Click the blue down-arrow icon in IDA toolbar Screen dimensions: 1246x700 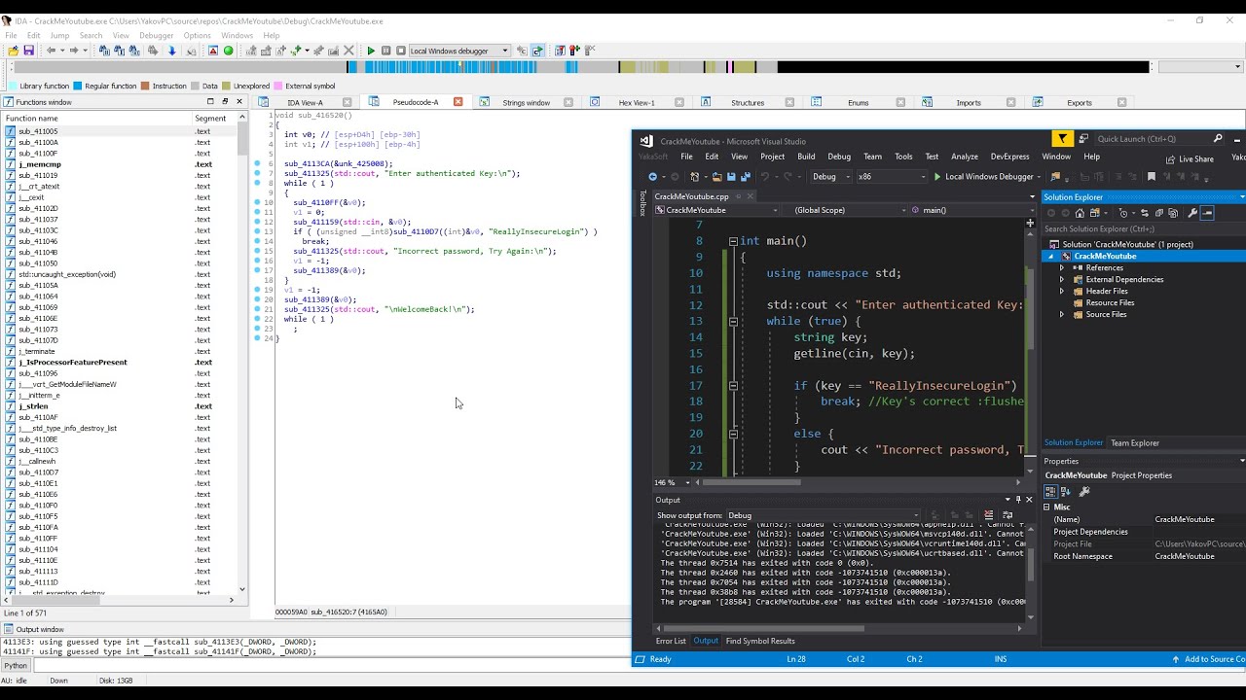pyautogui.click(x=172, y=51)
